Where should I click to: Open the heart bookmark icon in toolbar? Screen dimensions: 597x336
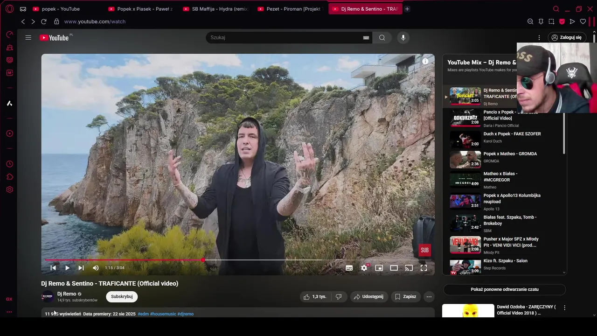[583, 21]
